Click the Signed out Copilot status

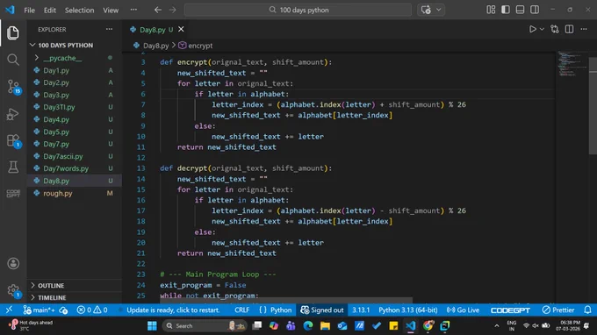(321, 310)
